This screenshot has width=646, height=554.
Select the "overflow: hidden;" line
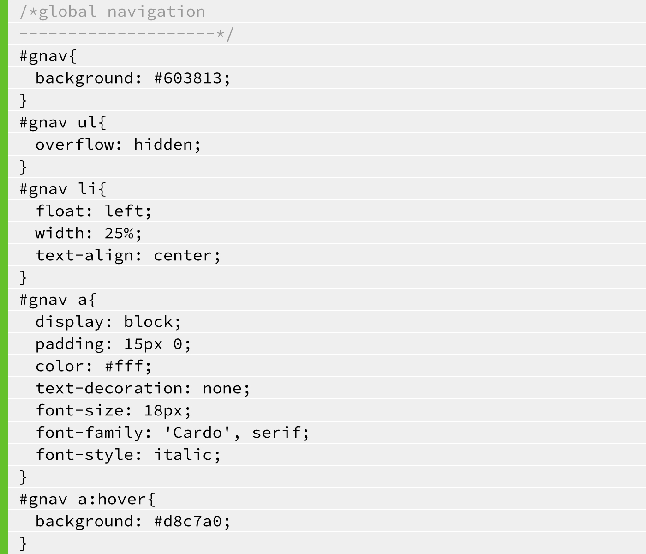pyautogui.click(x=118, y=145)
